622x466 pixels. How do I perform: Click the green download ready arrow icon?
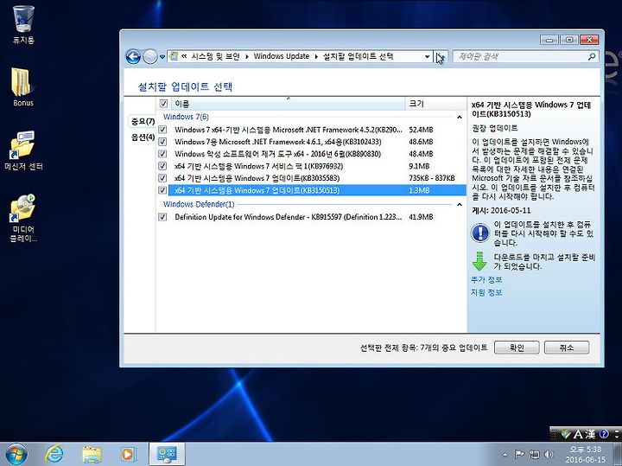tap(480, 261)
